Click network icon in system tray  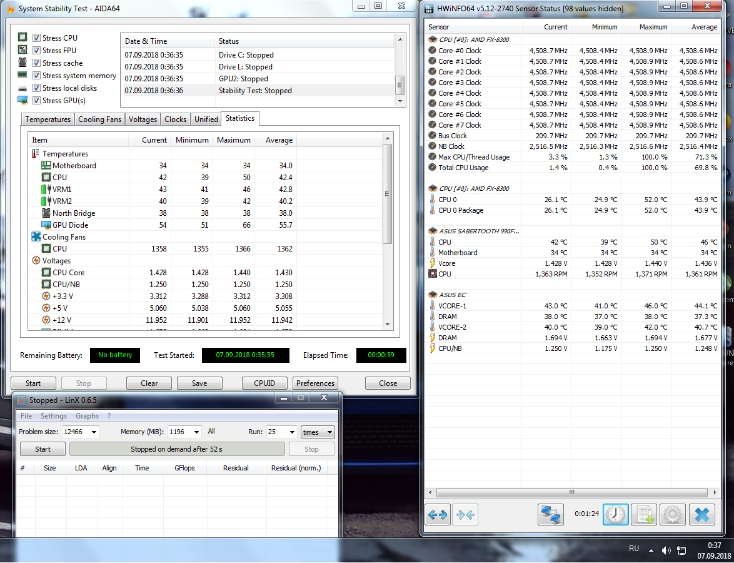point(681,551)
